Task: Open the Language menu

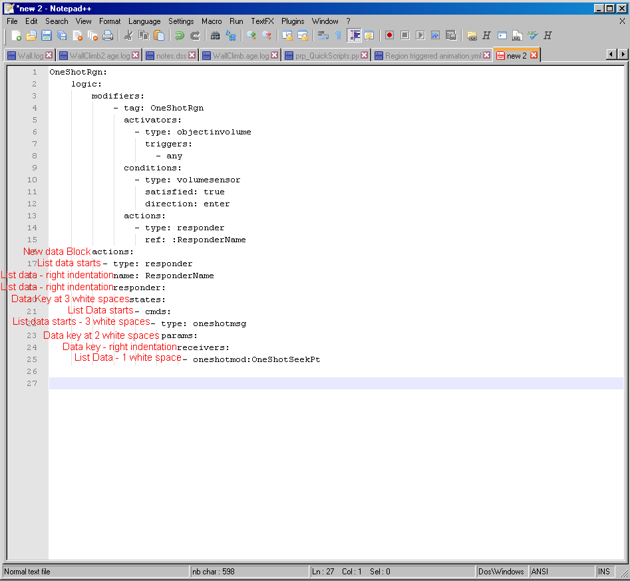Action: click(144, 21)
